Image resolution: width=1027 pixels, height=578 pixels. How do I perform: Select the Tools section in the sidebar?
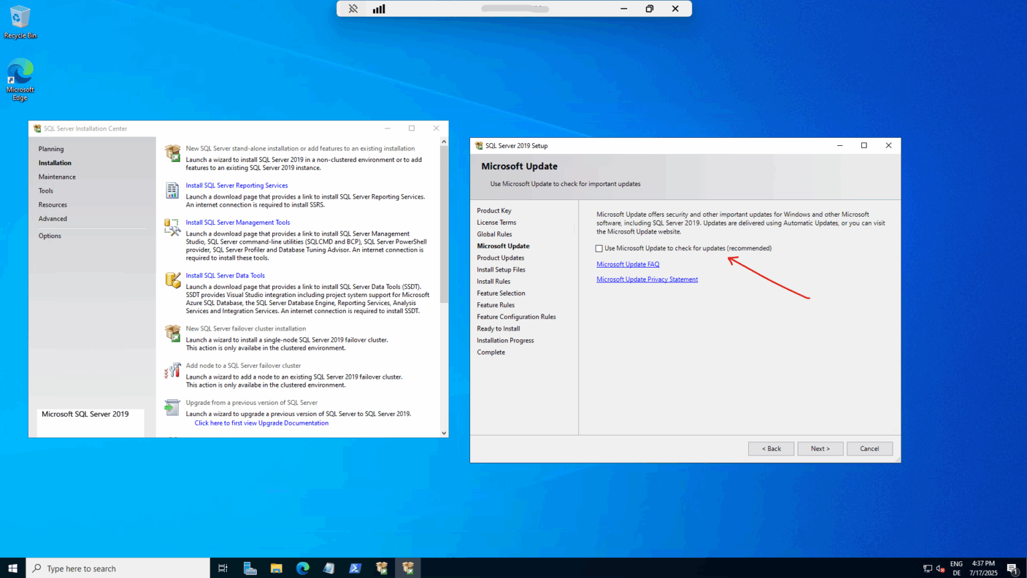click(x=45, y=190)
